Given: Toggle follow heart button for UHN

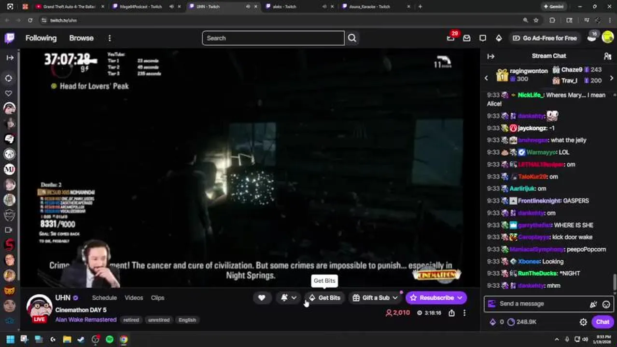Looking at the screenshot, I should [x=262, y=298].
